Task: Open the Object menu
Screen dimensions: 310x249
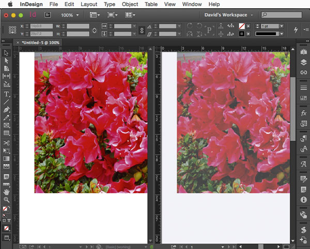Action: [130, 4]
